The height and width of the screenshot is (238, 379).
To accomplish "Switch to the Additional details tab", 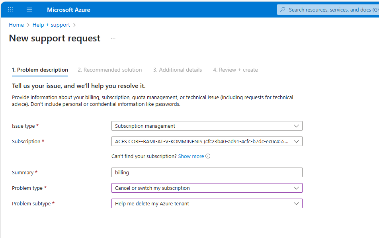I will click(x=178, y=70).
